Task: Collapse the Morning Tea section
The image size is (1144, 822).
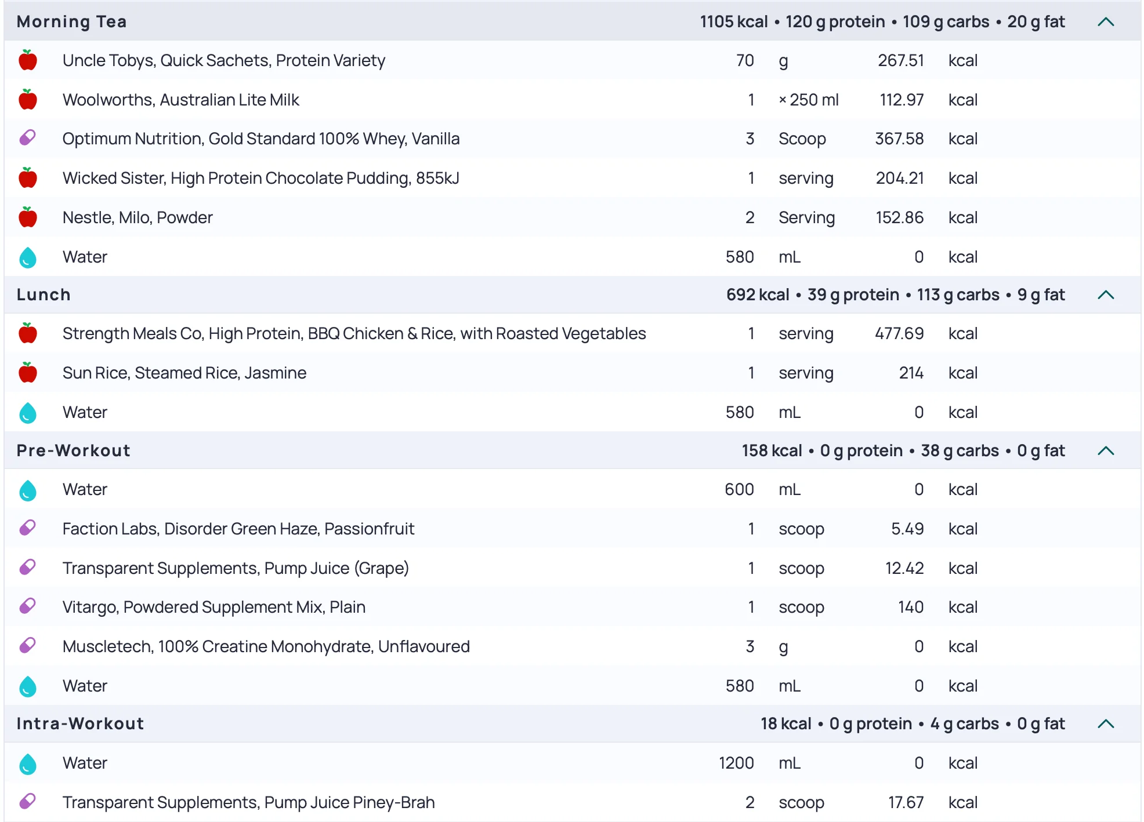Action: coord(1106,22)
